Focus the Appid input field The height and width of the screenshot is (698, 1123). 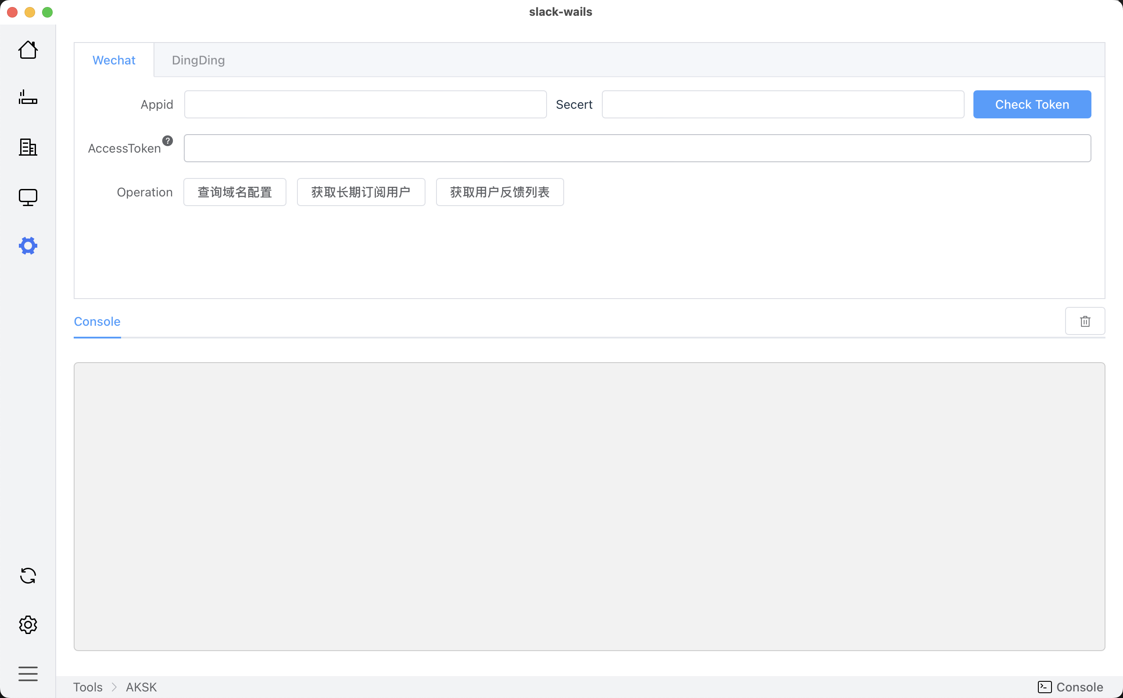365,104
